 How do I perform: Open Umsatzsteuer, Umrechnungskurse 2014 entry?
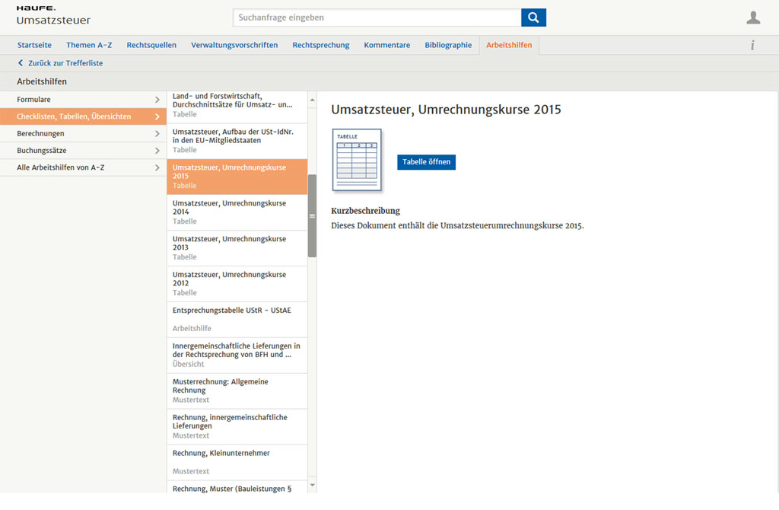pyautogui.click(x=237, y=212)
